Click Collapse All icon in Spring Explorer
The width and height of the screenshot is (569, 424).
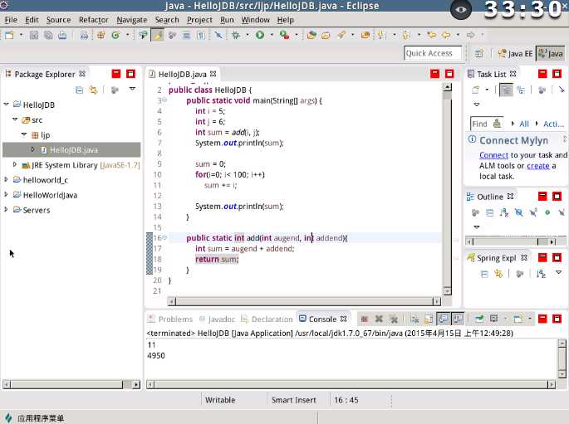pos(484,274)
